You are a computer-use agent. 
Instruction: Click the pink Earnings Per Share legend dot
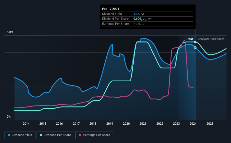pyautogui.click(x=80, y=135)
